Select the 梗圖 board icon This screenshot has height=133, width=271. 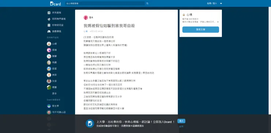coord(49,87)
